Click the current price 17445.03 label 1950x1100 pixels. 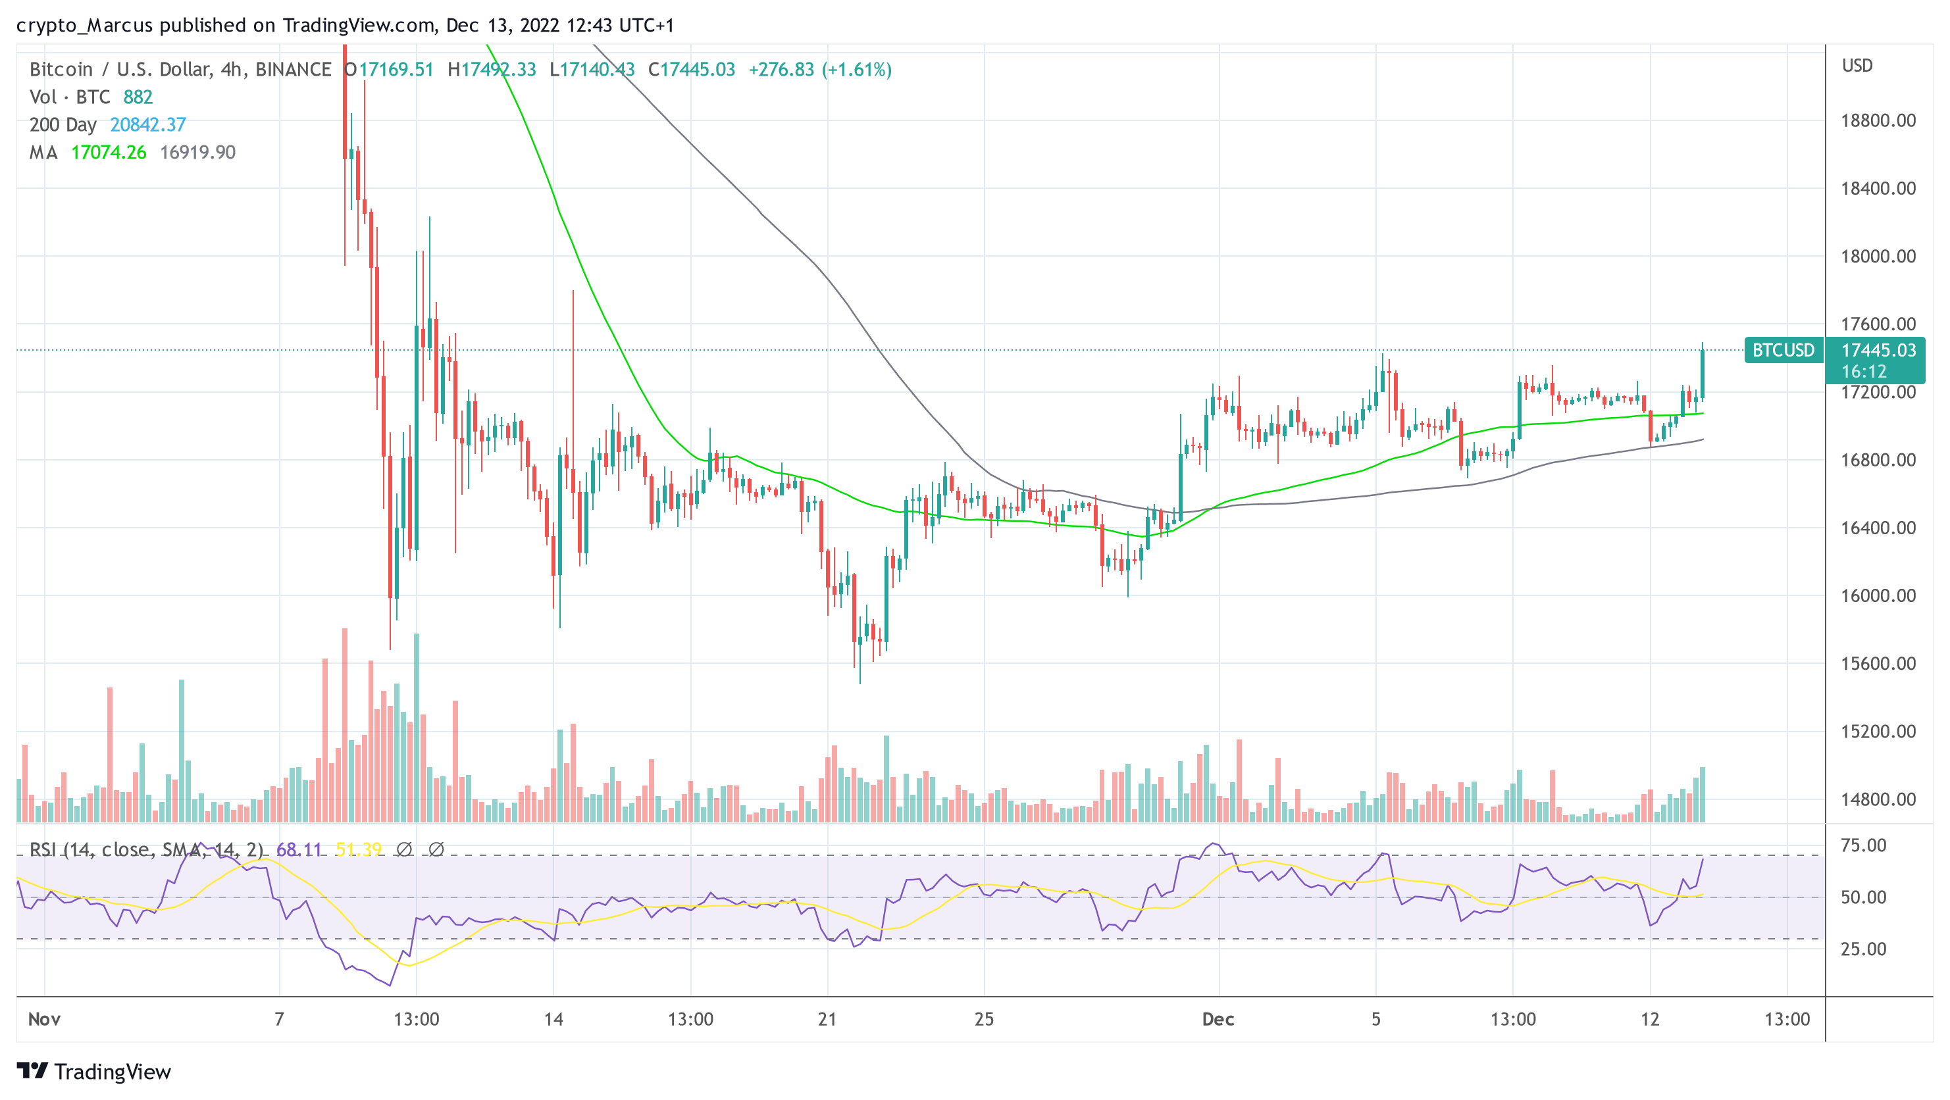click(x=1878, y=350)
